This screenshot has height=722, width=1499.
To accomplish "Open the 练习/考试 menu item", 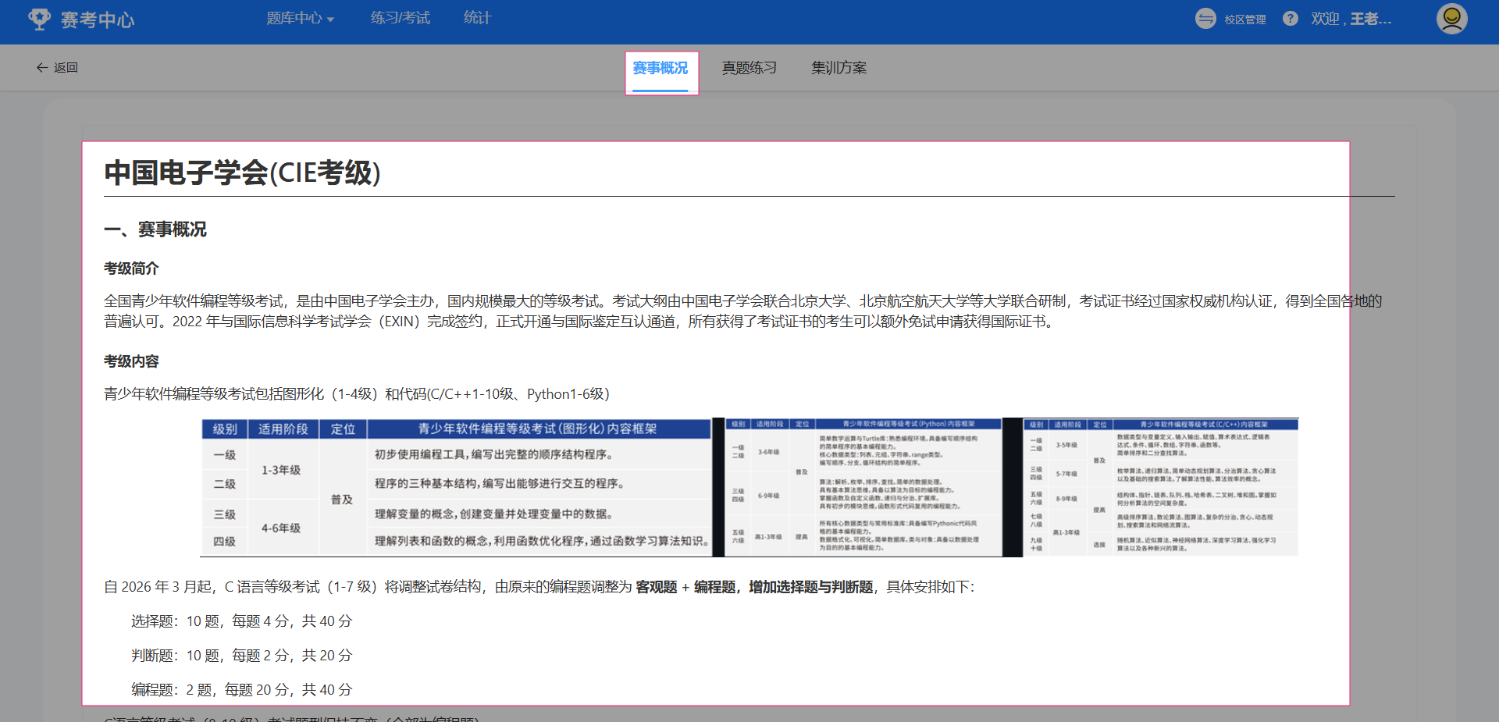I will coord(400,18).
